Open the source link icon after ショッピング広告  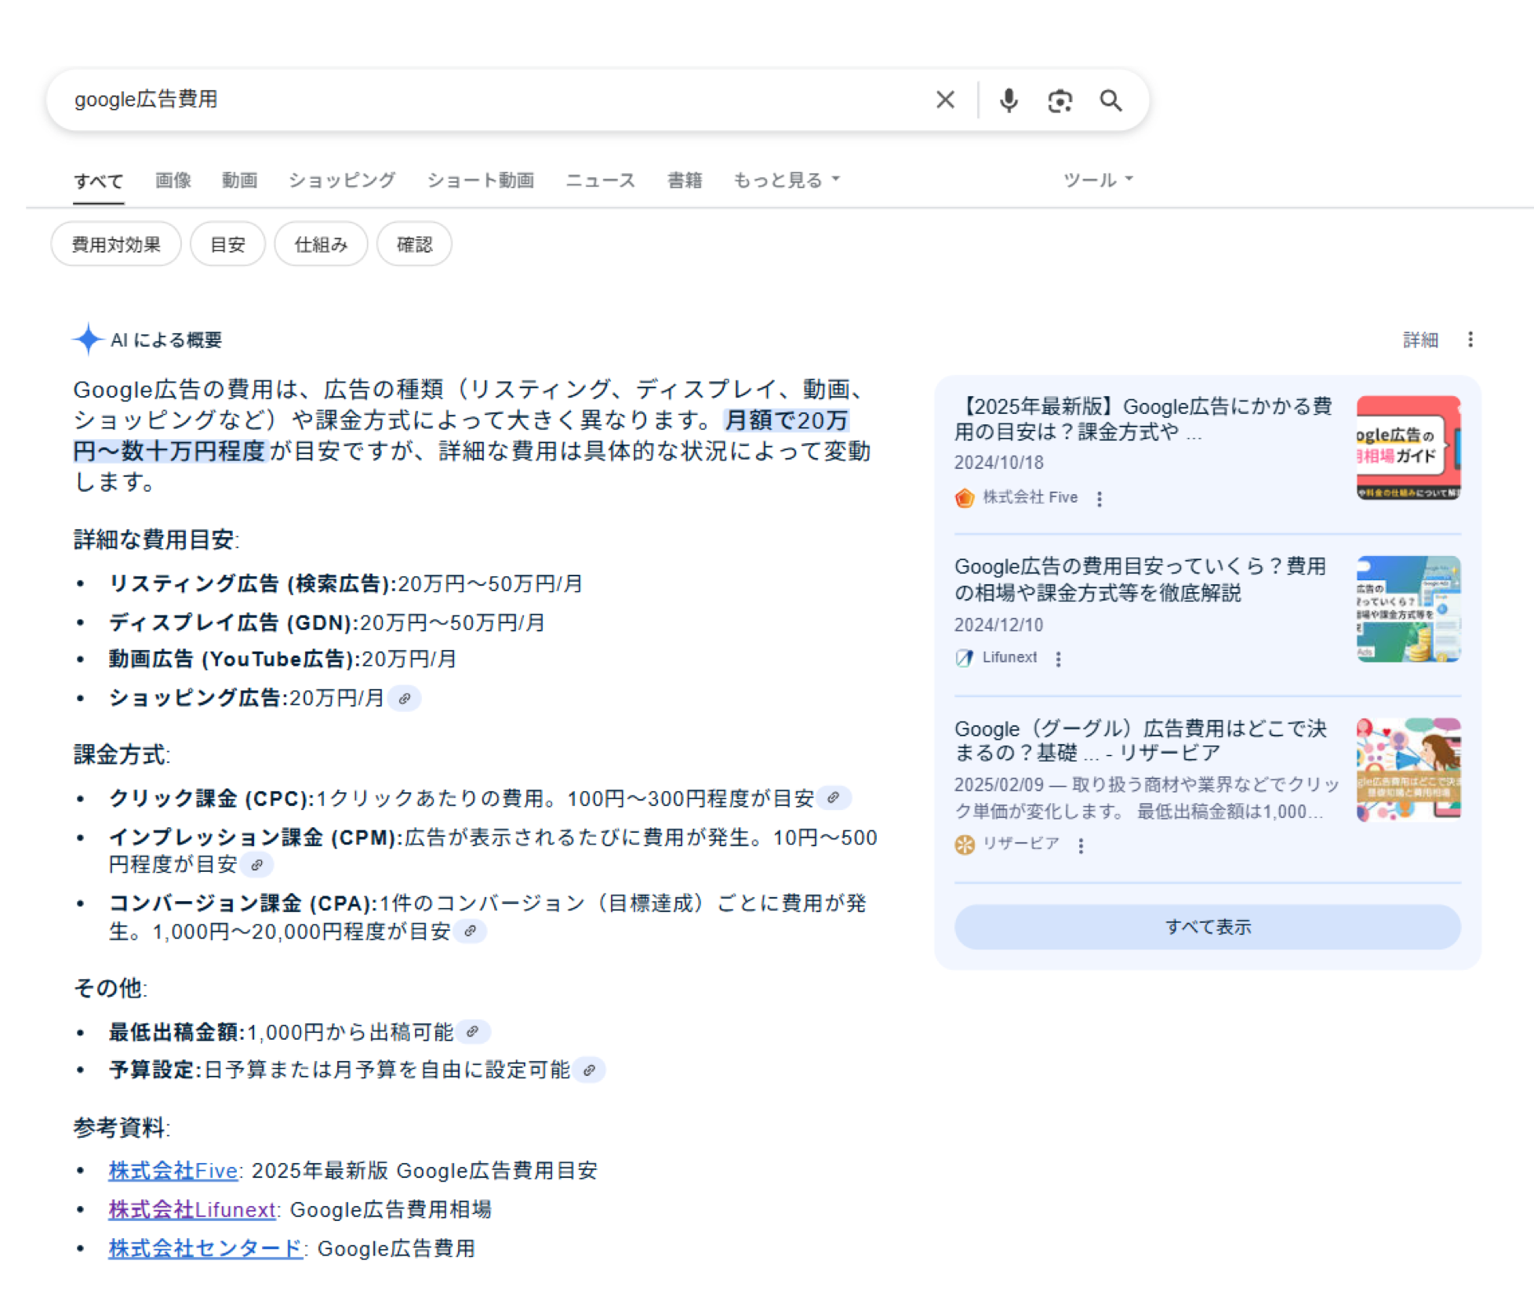coord(405,698)
